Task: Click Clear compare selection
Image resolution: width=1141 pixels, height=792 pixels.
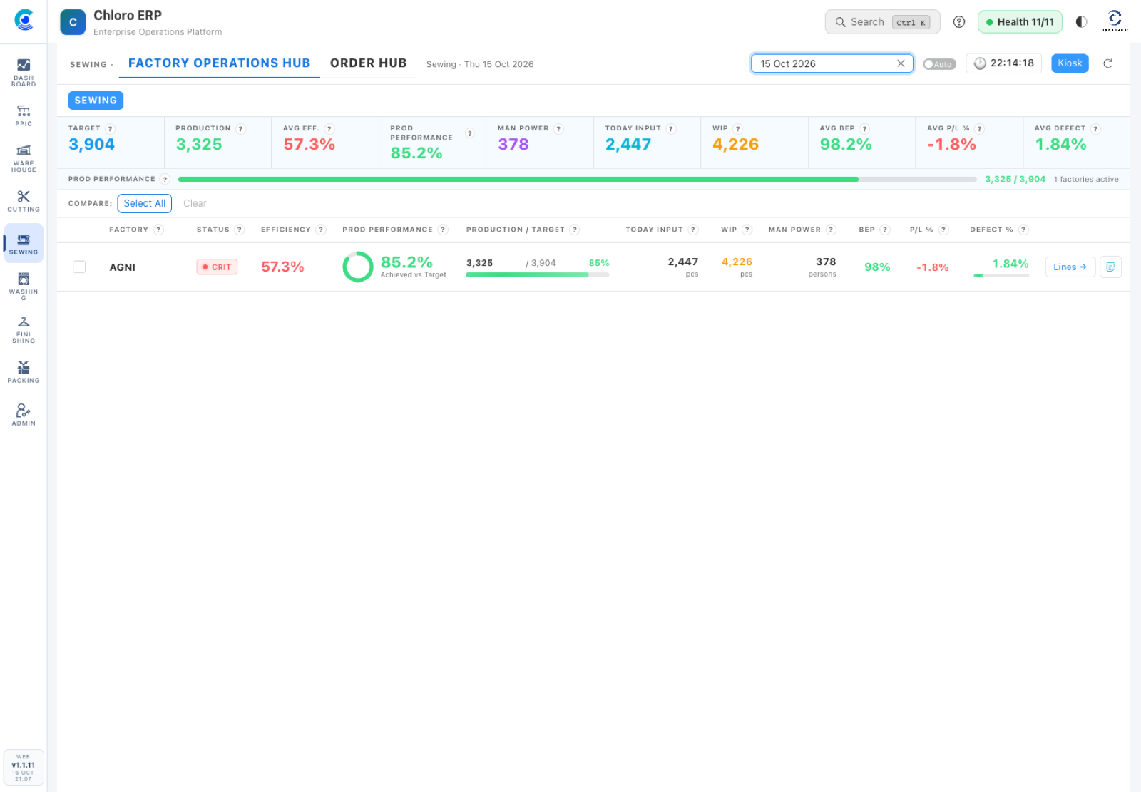Action: click(195, 203)
